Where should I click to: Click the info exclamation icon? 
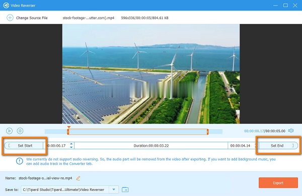click(x=20, y=161)
